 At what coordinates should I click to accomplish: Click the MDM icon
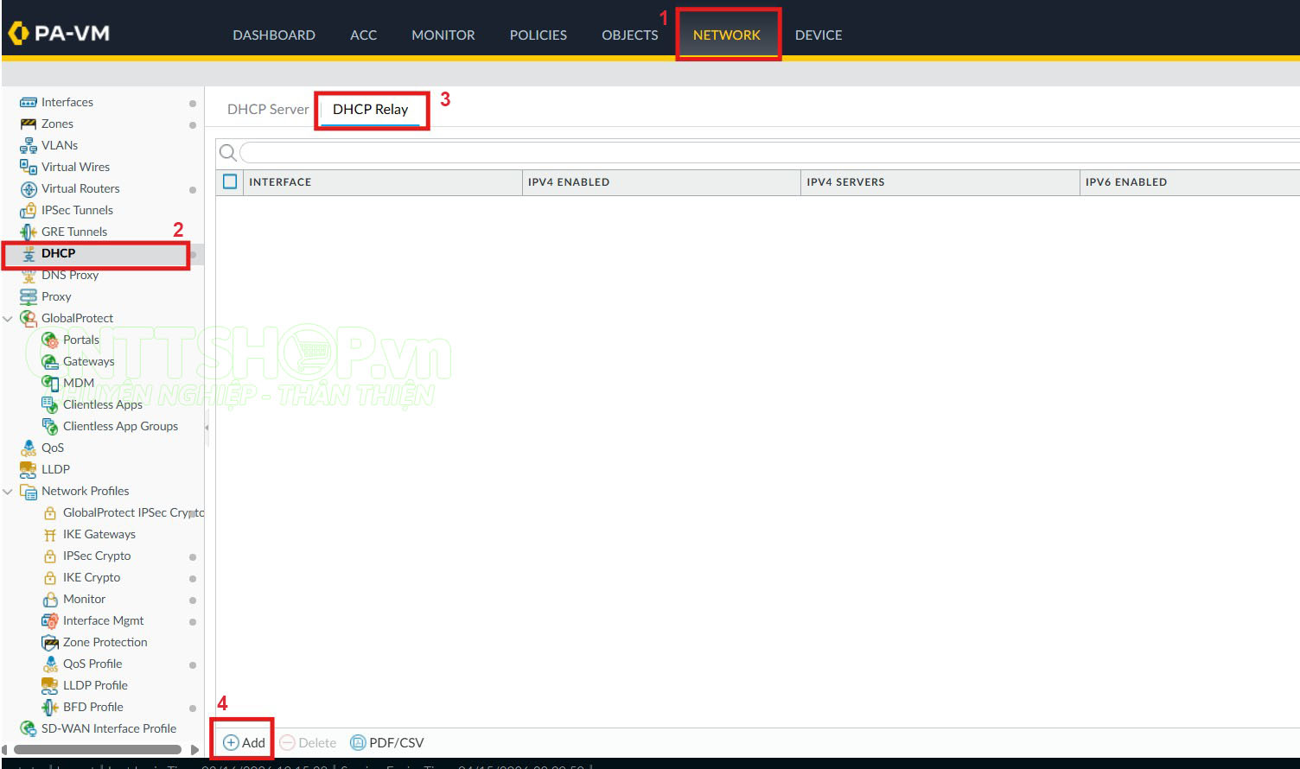[x=50, y=383]
